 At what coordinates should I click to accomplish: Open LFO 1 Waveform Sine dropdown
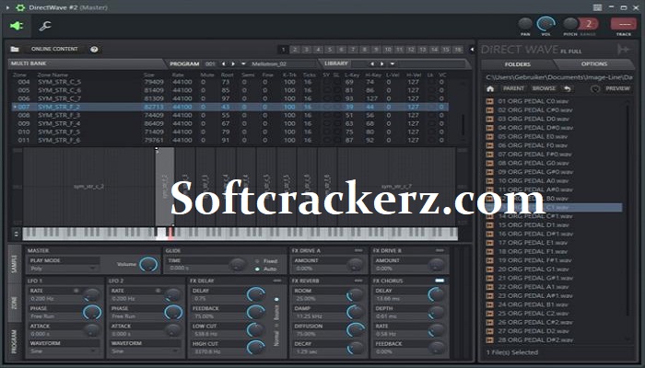[x=64, y=351]
